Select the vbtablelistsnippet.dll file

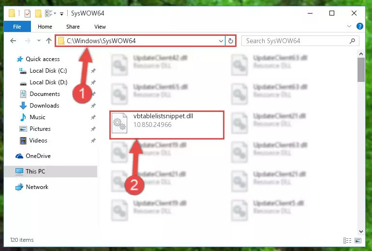167,125
